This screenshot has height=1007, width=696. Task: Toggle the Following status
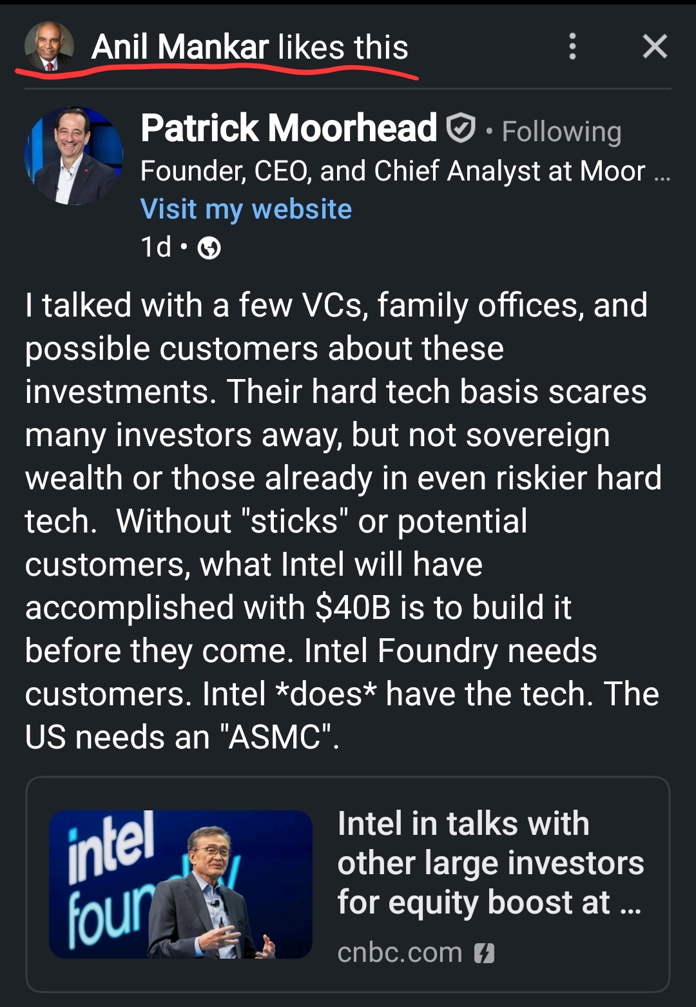point(561,132)
